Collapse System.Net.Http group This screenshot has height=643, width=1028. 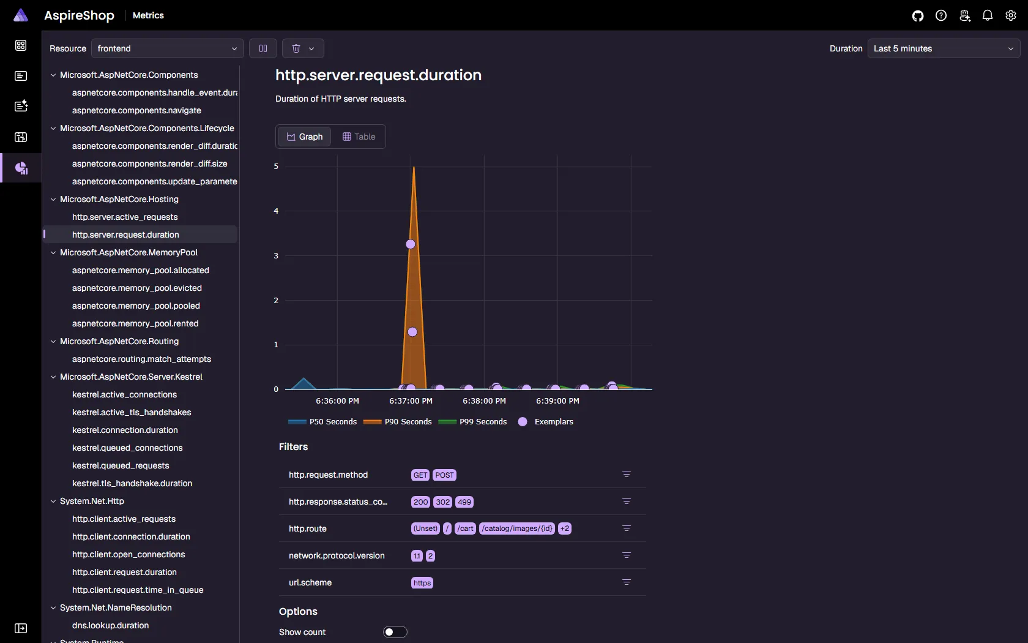pyautogui.click(x=53, y=501)
